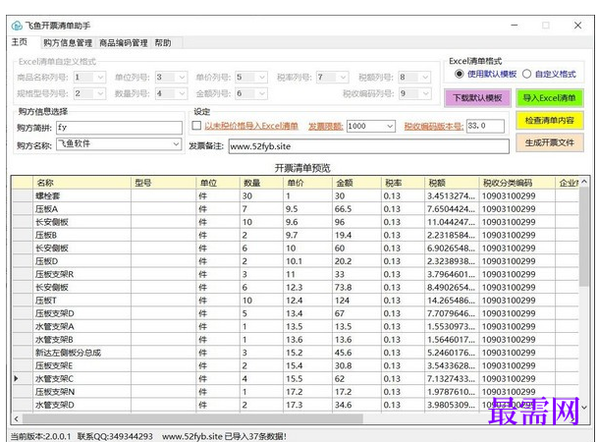Click the 税收编码版本号 field showing 33.0
The height and width of the screenshot is (442, 598).
485,126
